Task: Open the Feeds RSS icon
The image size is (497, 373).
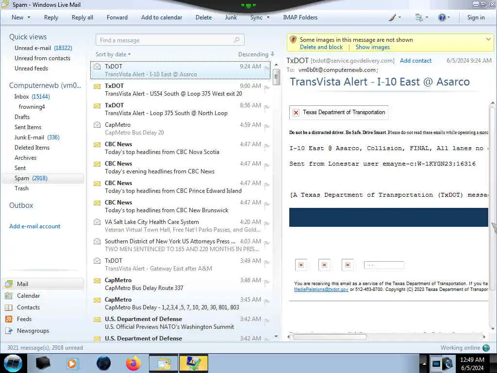Action: (x=9, y=319)
